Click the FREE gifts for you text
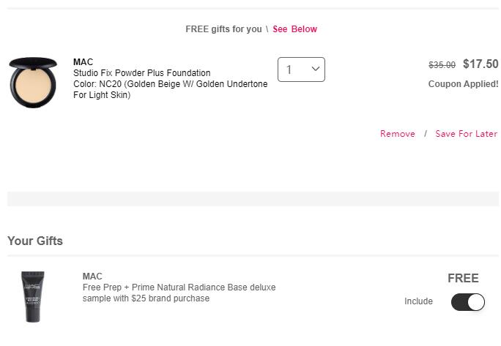The height and width of the screenshot is (346, 501). 223,29
